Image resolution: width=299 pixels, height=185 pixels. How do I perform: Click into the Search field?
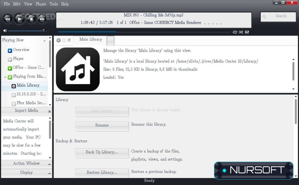278,17
